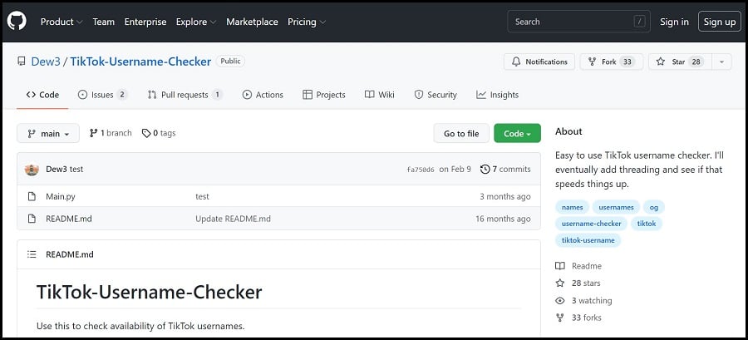Select the username-checker topic tag
The image size is (748, 340).
[592, 224]
